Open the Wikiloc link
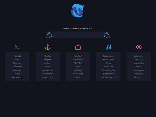Viewport: 156px width, 117px height. [108, 63]
